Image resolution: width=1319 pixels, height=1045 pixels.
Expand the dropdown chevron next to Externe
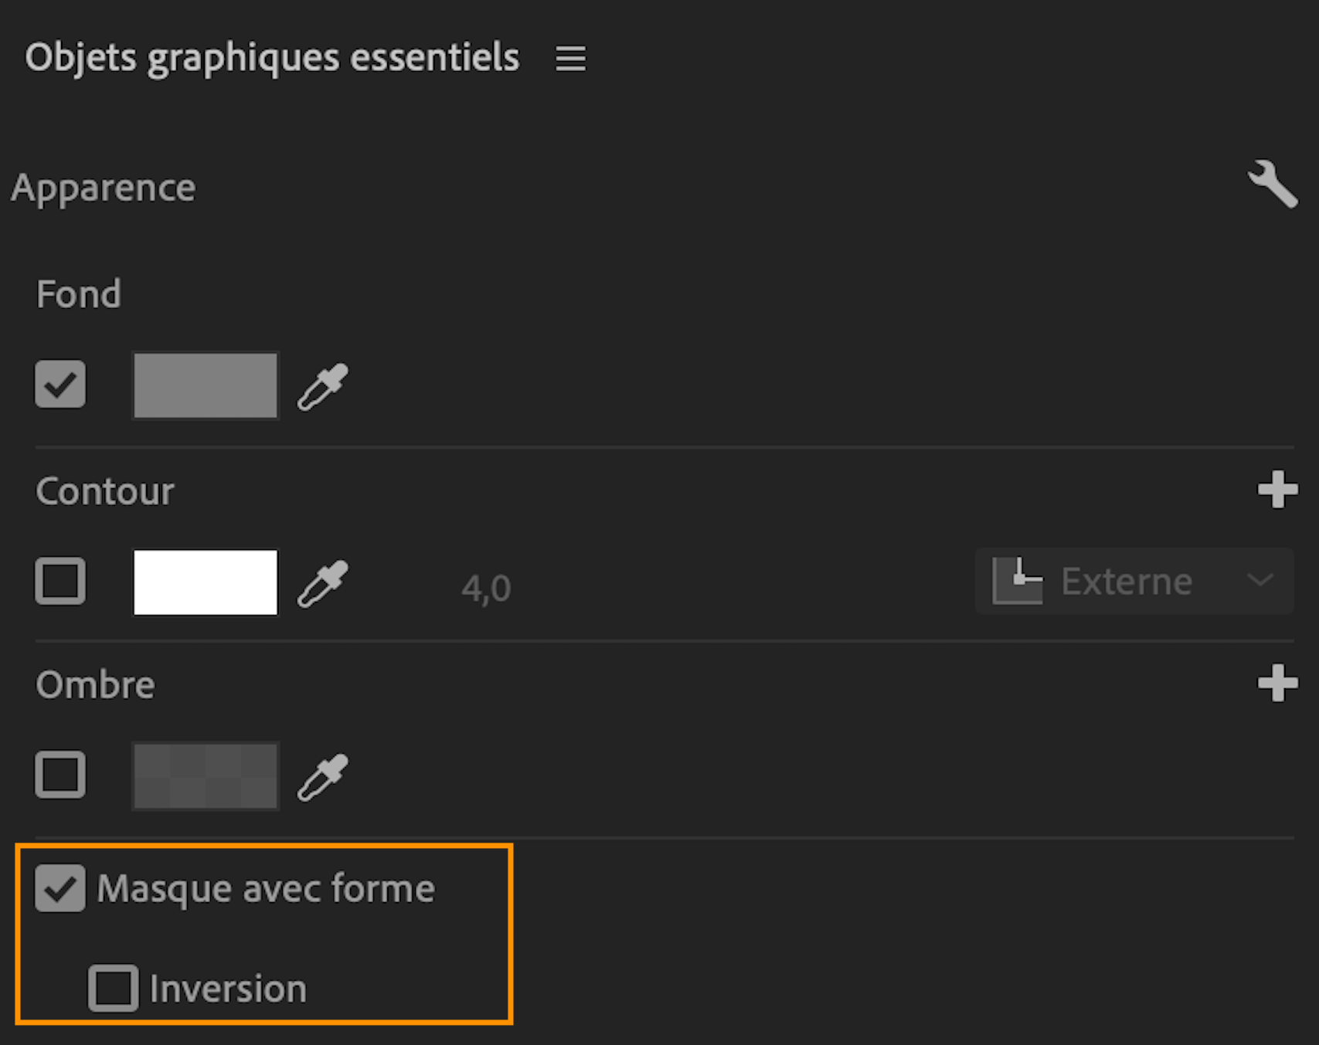pos(1260,581)
